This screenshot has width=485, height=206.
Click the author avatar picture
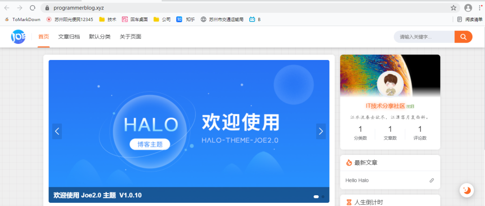[x=390, y=84]
